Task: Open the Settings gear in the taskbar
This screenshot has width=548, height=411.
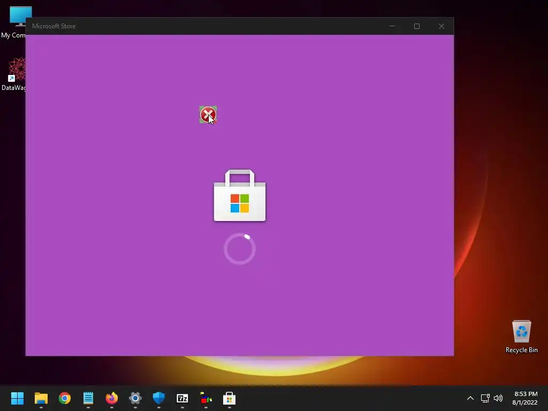Action: 135,398
